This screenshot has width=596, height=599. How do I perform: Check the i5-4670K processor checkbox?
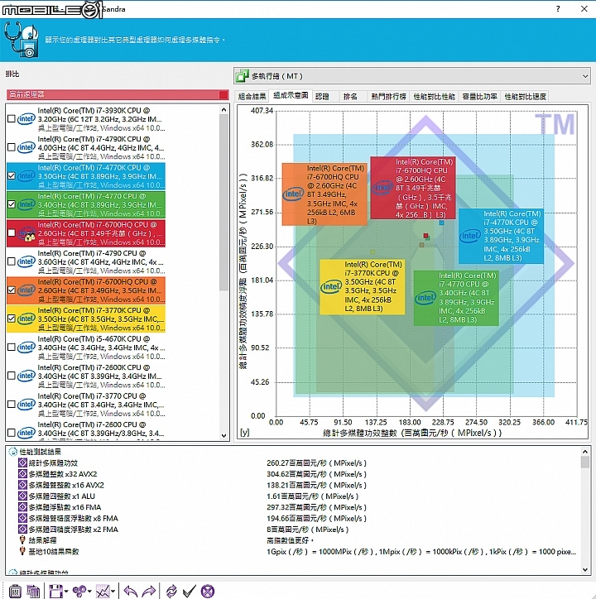tap(12, 347)
